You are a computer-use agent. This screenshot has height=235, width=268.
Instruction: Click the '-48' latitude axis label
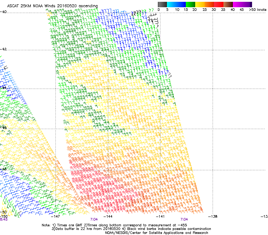pyautogui.click(x=3, y=169)
